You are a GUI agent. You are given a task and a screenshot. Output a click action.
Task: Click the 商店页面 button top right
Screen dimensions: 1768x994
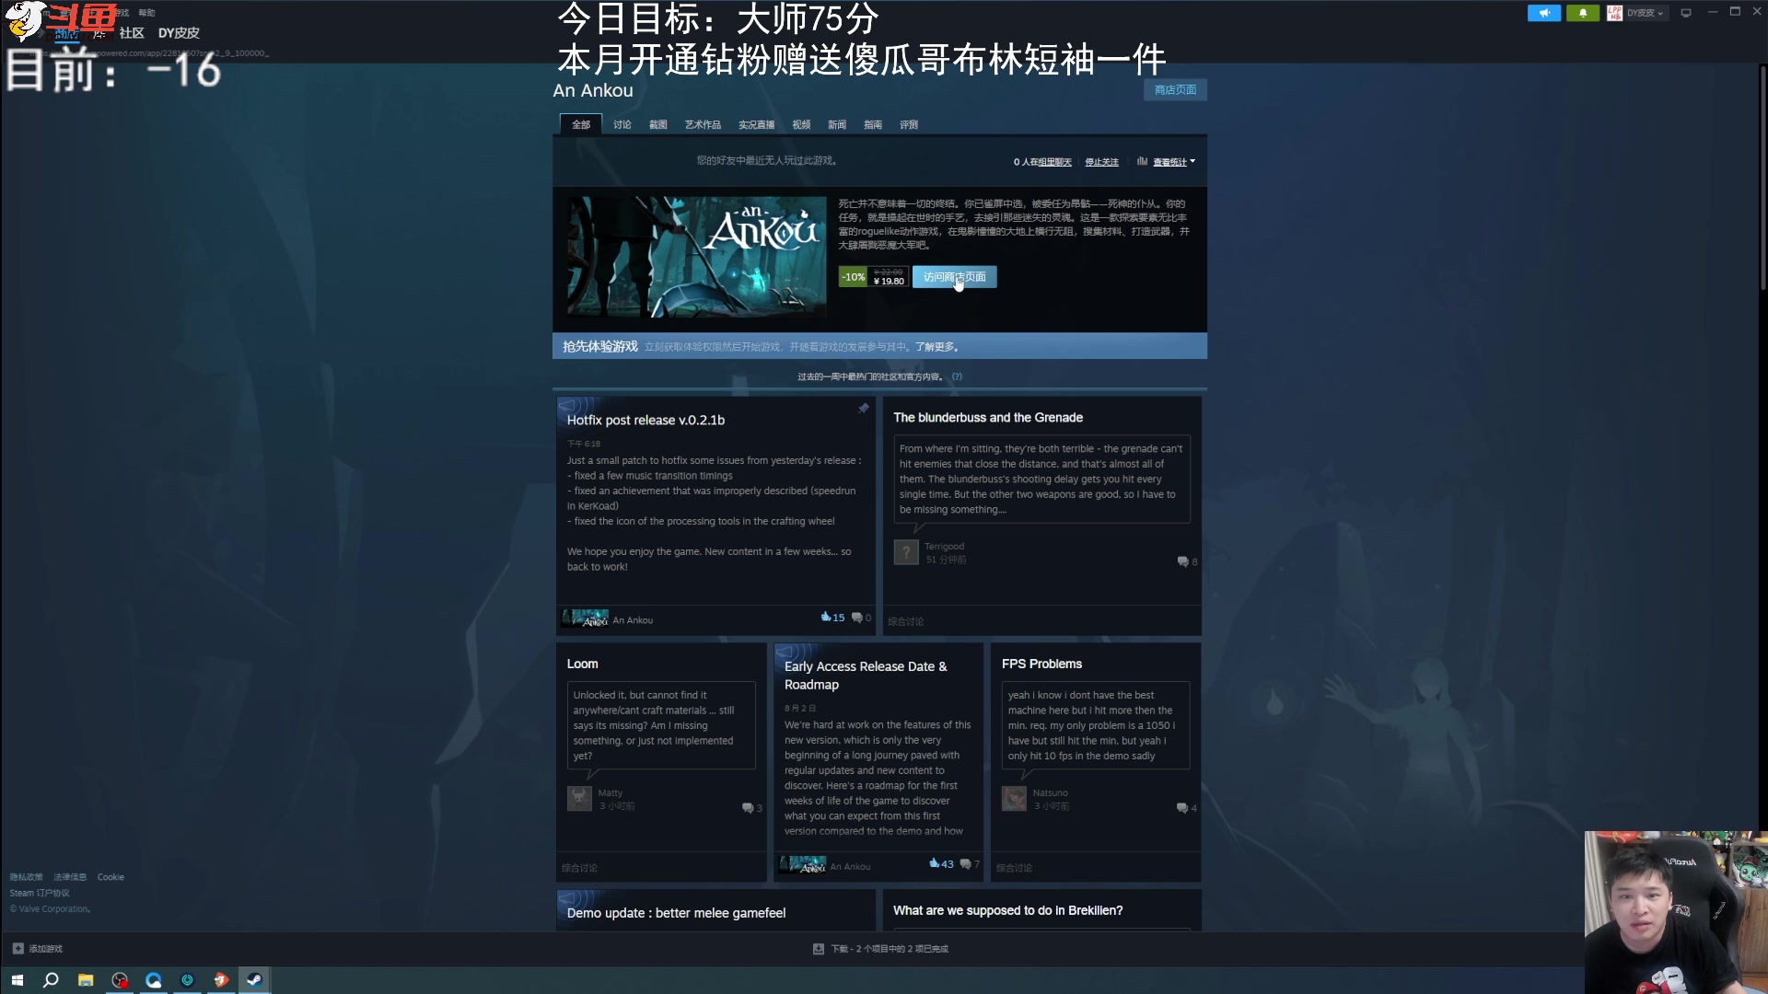tap(1175, 89)
